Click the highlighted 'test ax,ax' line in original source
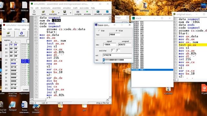The width and height of the screenshot is (207, 116). pyautogui.click(x=193, y=45)
